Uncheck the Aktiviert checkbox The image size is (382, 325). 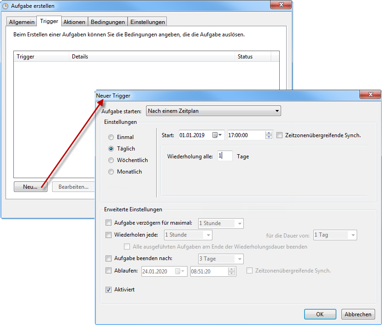click(109, 290)
